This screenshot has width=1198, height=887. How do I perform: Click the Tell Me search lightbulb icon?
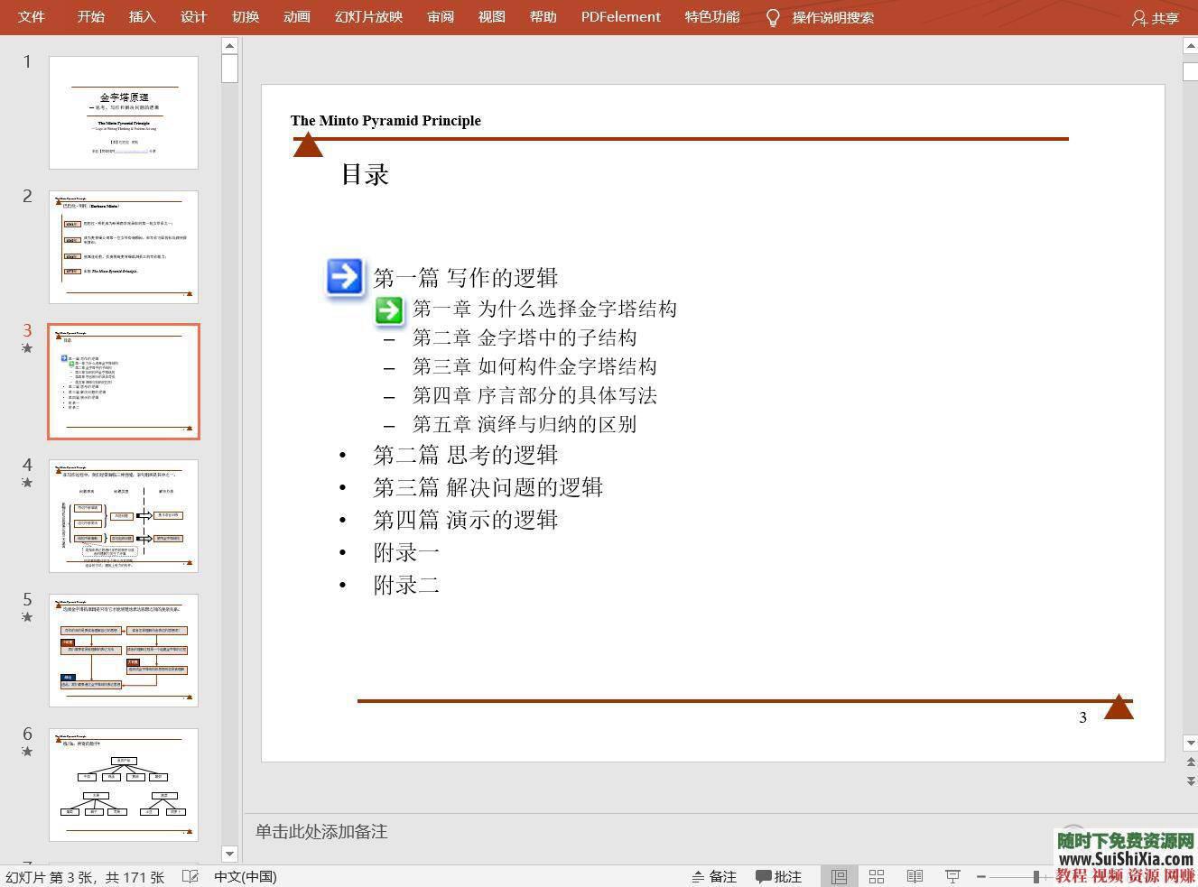coord(773,16)
